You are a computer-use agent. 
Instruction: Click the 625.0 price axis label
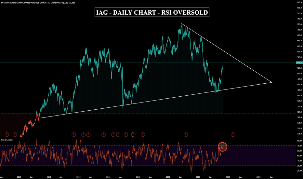click(x=299, y=46)
